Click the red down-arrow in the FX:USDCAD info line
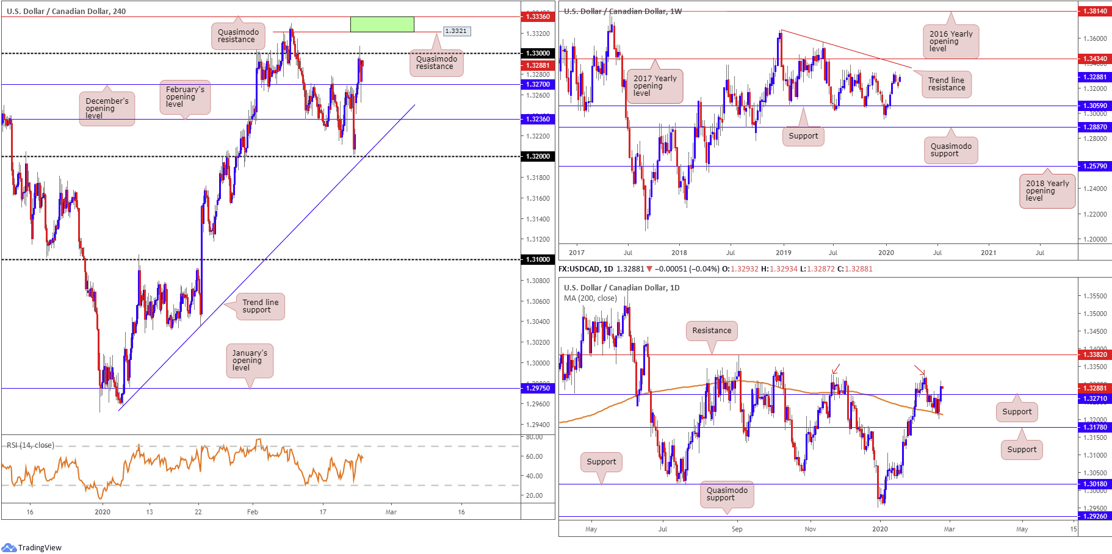The height and width of the screenshot is (554, 1112). tap(649, 269)
